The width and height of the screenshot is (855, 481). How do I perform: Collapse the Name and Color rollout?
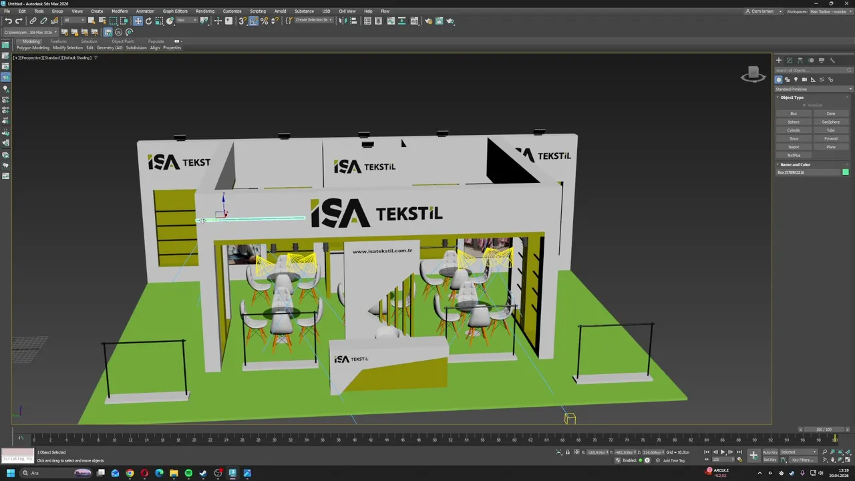coord(795,164)
